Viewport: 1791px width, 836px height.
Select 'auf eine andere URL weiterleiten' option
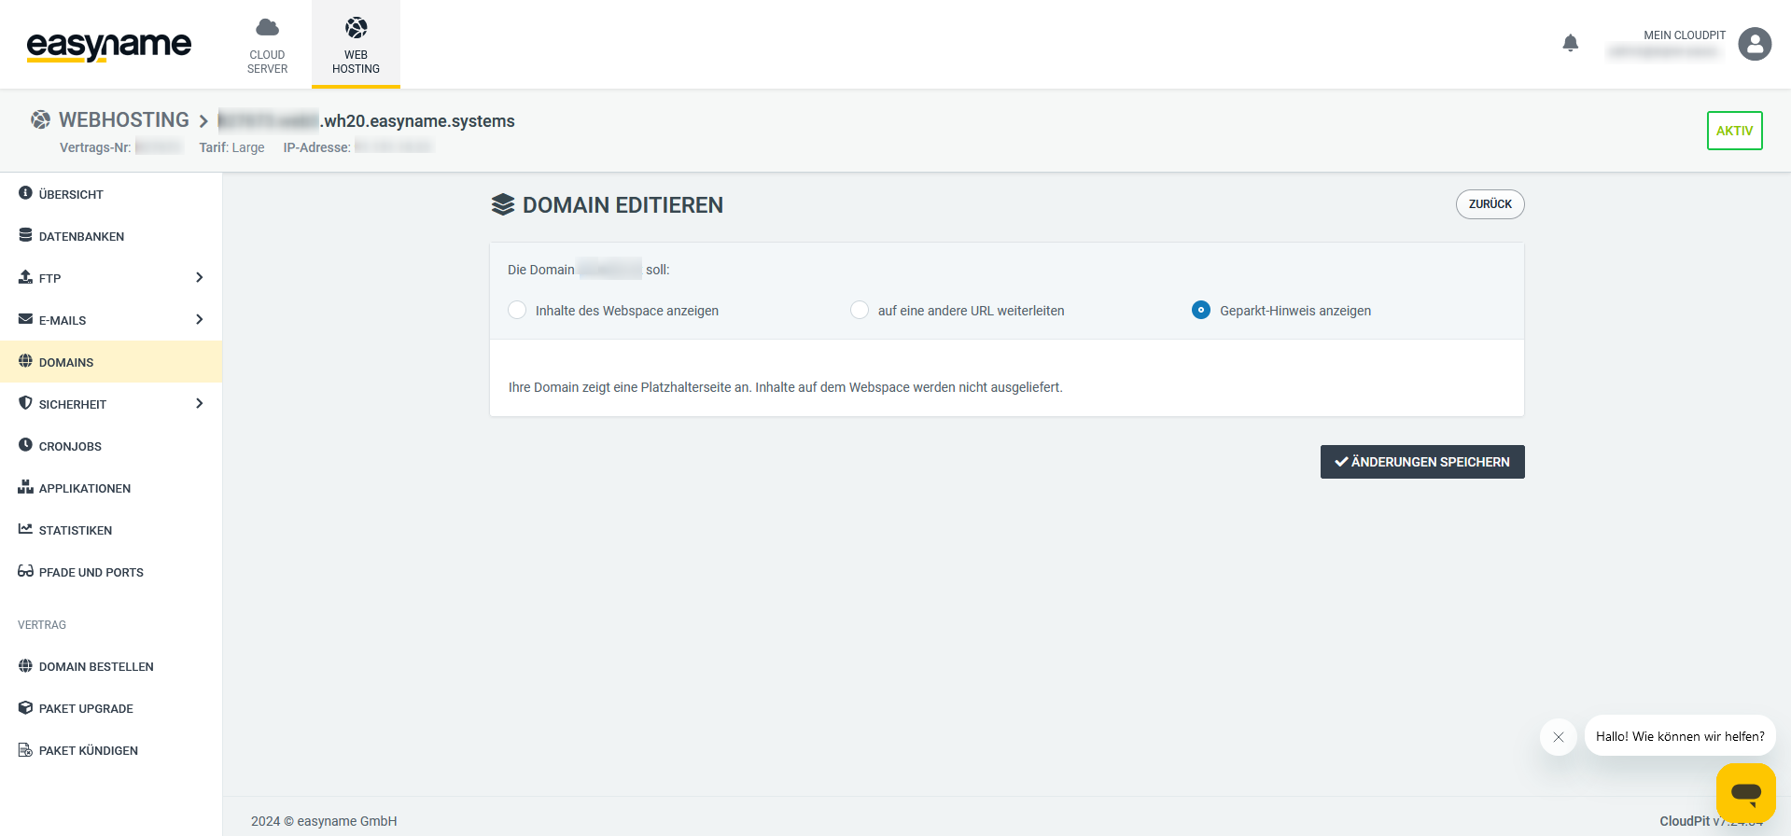click(x=860, y=310)
